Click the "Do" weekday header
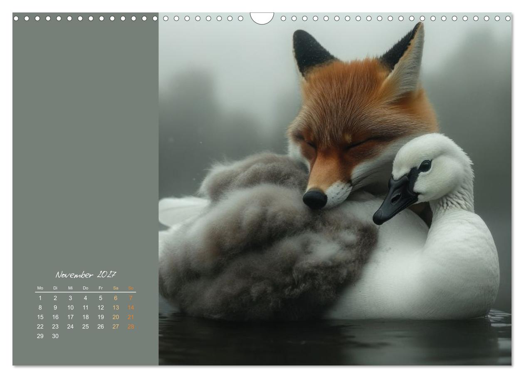This screenshot has width=524, height=378. tap(85, 288)
